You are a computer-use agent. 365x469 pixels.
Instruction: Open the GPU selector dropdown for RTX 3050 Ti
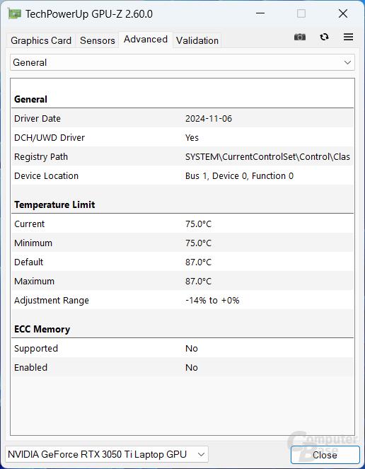coord(107,455)
